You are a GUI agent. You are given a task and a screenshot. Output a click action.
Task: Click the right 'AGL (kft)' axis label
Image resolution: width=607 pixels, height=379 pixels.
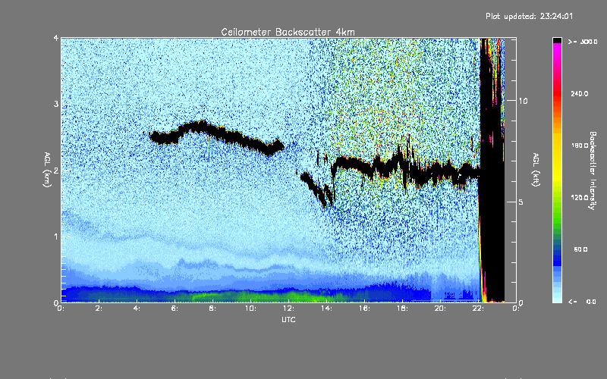coord(536,170)
